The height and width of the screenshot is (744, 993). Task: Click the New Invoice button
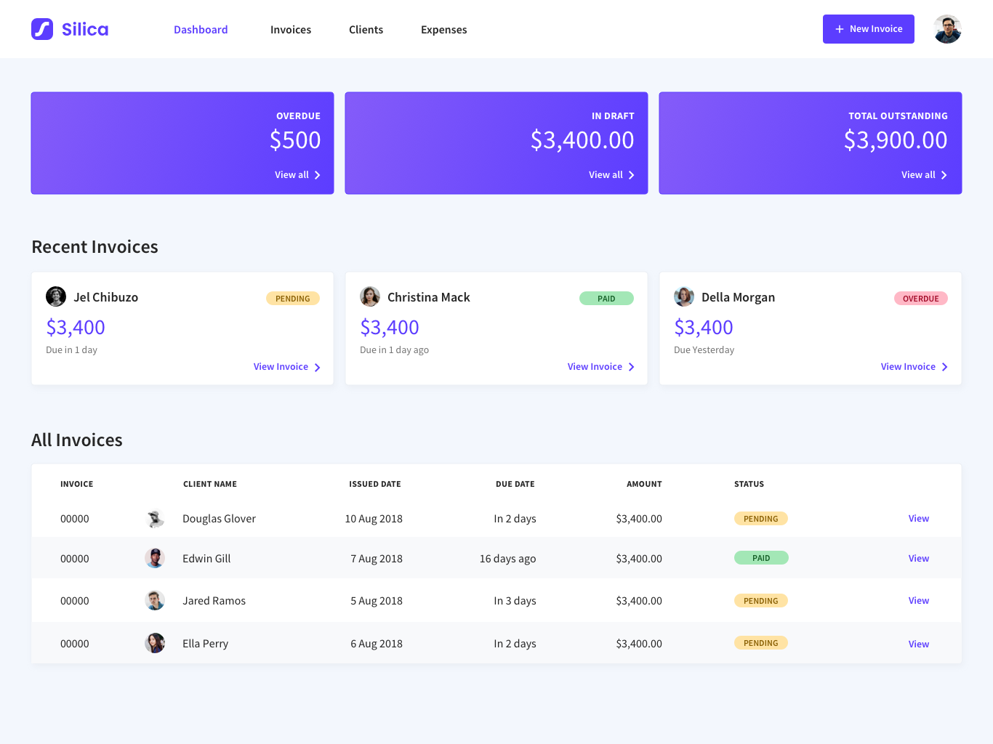pos(869,29)
